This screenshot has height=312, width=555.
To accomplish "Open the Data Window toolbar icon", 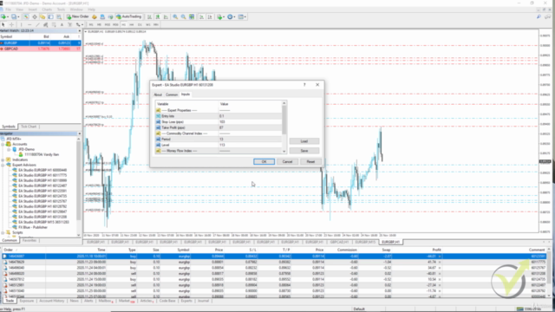I will pyautogui.click(x=35, y=16).
